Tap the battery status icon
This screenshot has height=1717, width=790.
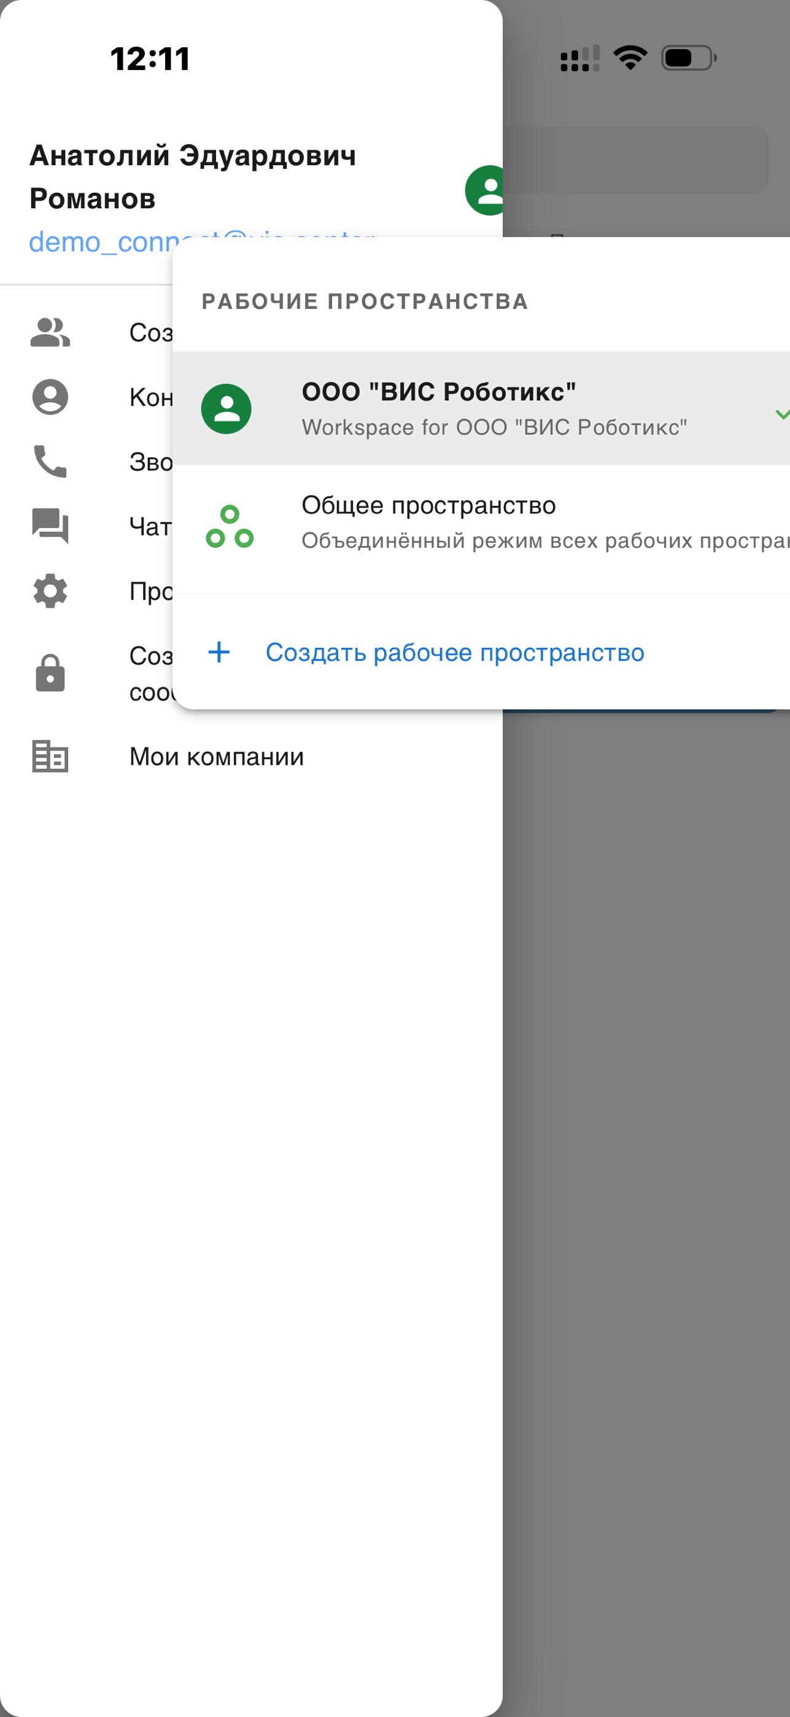pos(689,58)
